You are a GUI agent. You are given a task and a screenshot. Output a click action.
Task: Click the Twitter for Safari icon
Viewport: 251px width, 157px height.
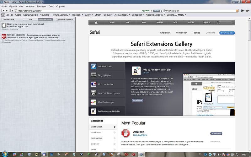coord(93,66)
